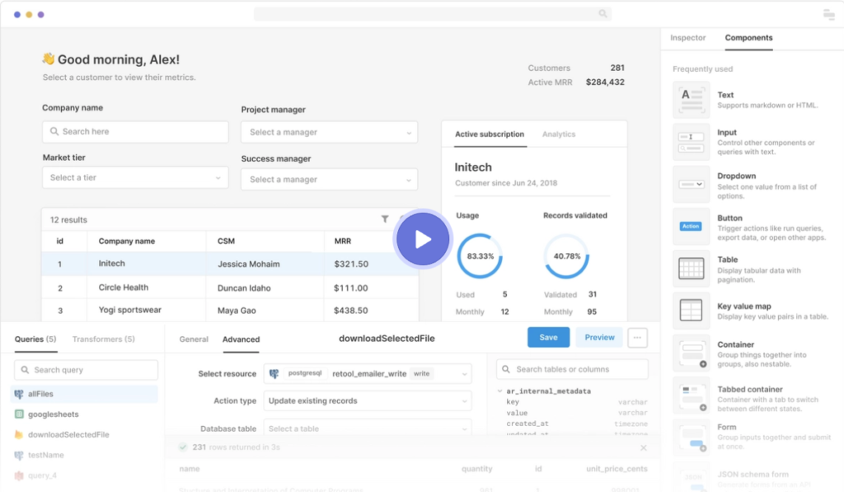Select the Dropdown component icon

tap(692, 184)
